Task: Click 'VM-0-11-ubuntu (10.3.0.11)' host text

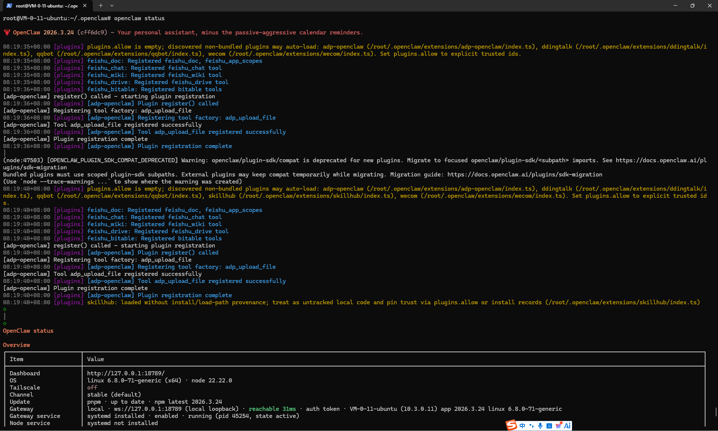Action: pyautogui.click(x=394, y=409)
